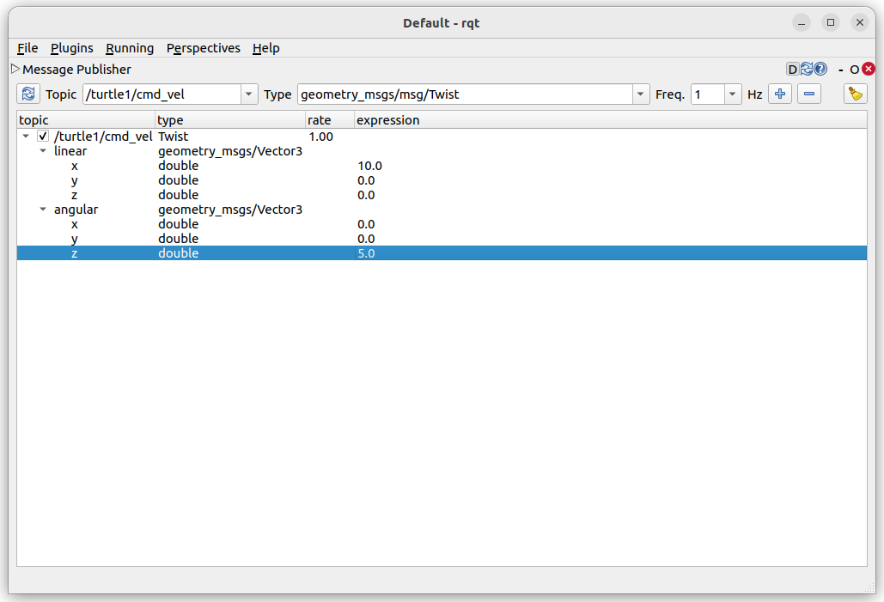Select the y row under angular
Screen dimensions: 884x602
[442, 239]
